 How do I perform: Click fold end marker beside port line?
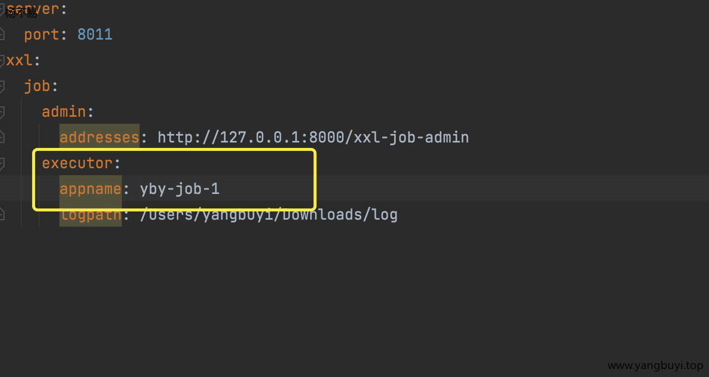coord(2,35)
